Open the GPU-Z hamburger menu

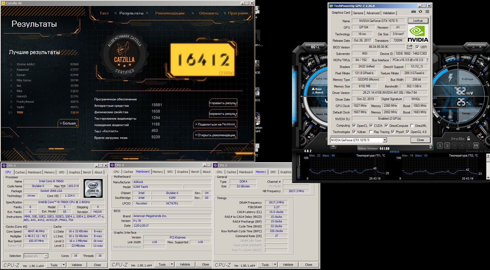point(427,12)
